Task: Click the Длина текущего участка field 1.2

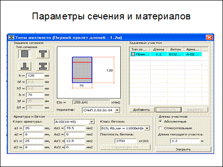Action: 185,141
